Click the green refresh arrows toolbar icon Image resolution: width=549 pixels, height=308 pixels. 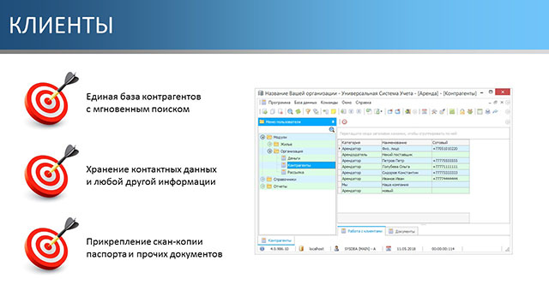[x=298, y=112]
